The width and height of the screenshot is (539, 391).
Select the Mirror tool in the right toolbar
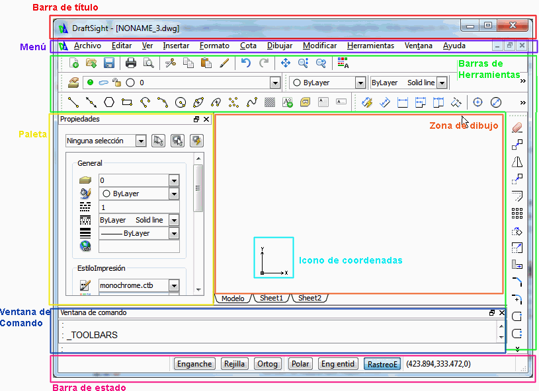tap(517, 162)
